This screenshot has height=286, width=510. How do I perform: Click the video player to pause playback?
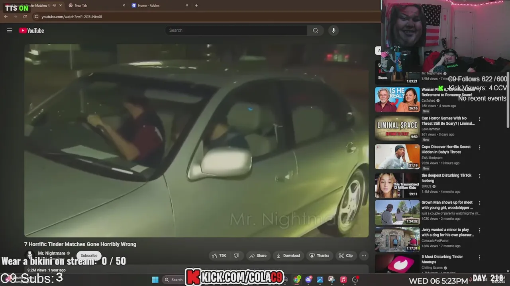pos(196,141)
